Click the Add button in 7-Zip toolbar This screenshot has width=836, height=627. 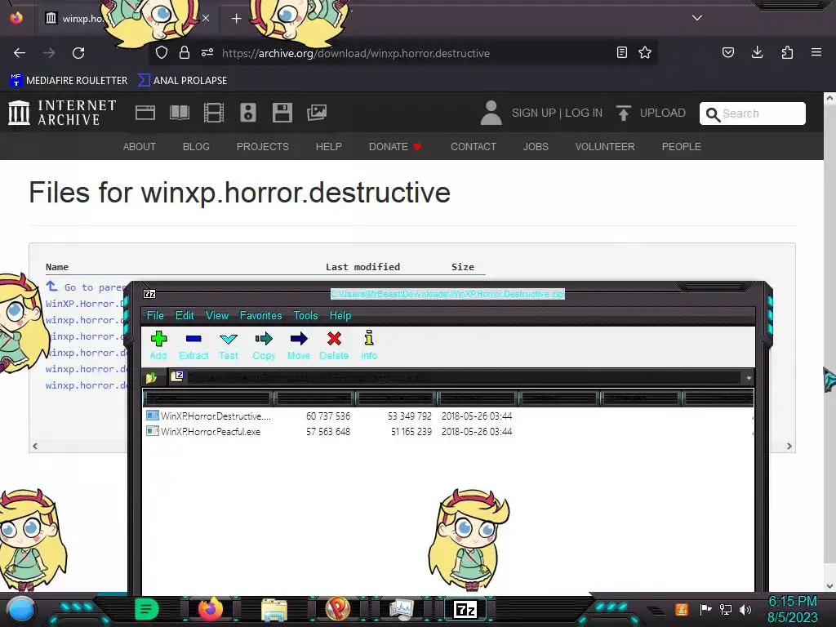click(x=158, y=345)
